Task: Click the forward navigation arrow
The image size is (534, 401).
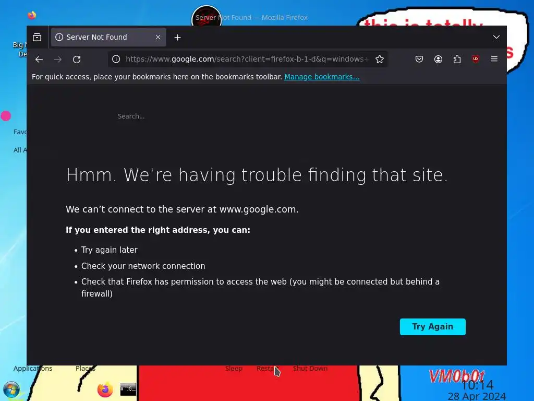Action: (58, 60)
